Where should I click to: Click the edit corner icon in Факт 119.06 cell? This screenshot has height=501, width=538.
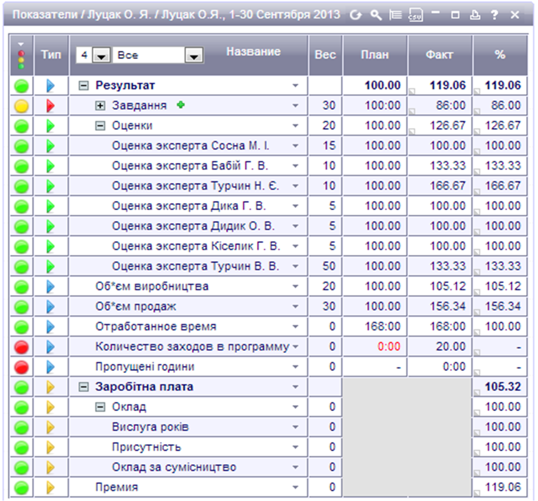(412, 91)
